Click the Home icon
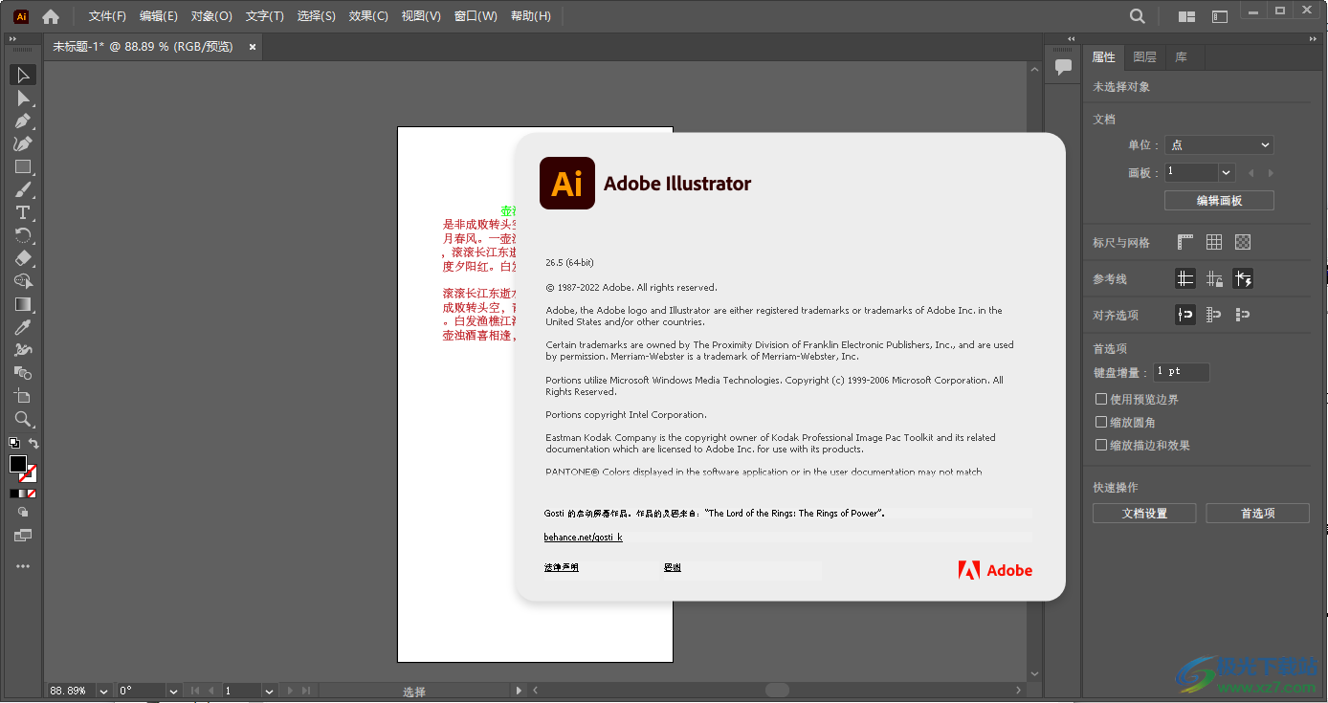 pyautogui.click(x=51, y=16)
